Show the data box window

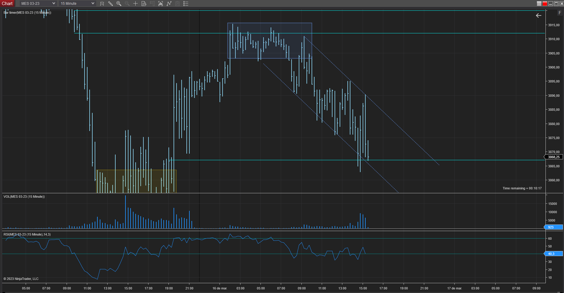144,3
